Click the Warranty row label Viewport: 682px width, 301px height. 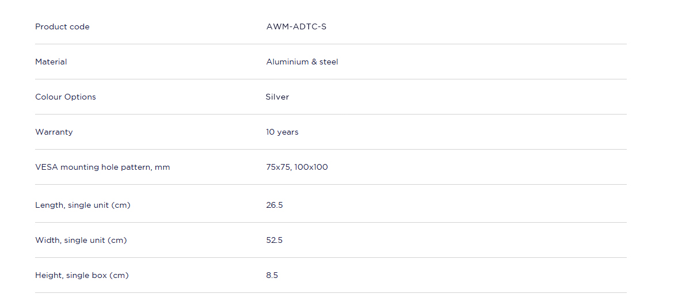point(54,132)
